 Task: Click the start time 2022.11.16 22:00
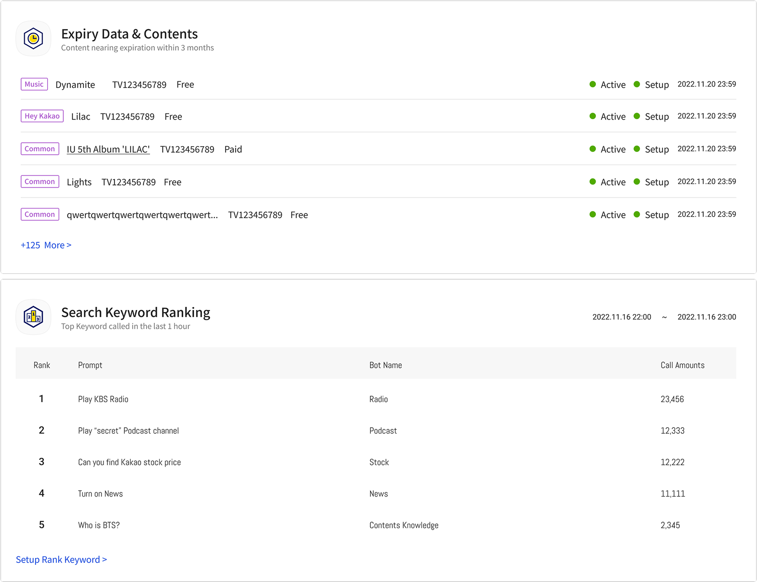point(622,317)
